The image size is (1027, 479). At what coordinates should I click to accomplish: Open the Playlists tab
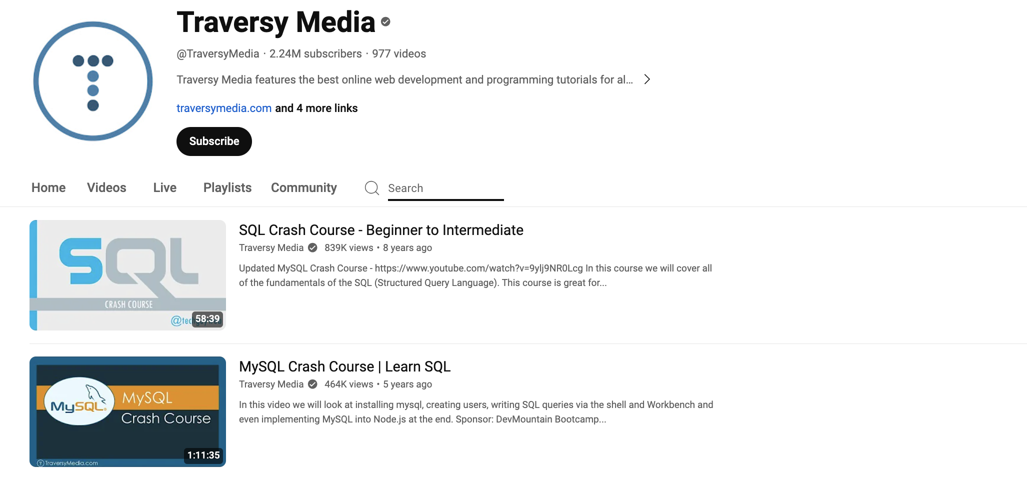click(x=227, y=187)
